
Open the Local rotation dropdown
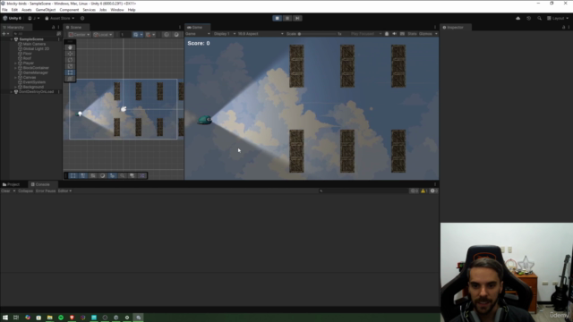(103, 35)
